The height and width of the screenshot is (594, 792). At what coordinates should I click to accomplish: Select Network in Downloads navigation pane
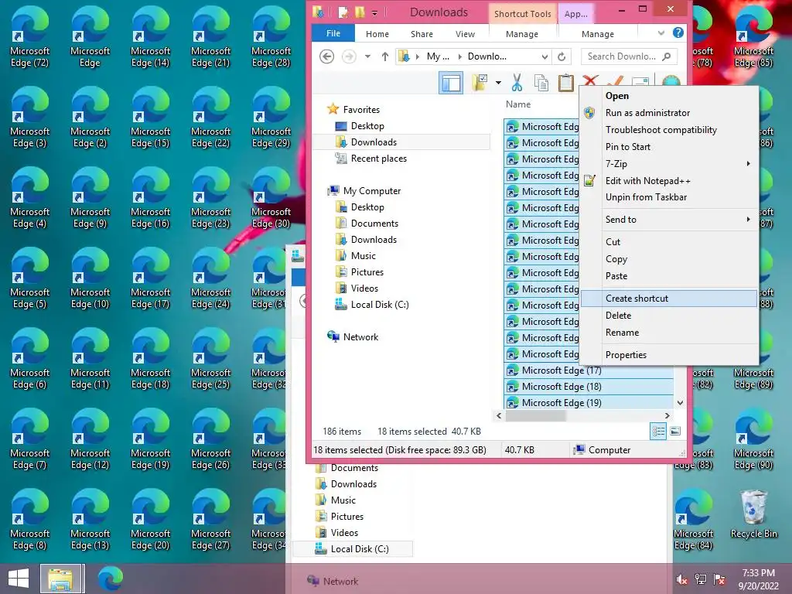point(360,337)
